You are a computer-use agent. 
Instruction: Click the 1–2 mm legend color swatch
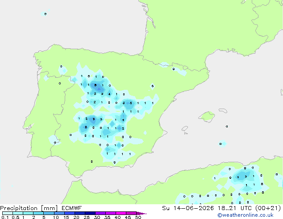[x=28, y=213]
